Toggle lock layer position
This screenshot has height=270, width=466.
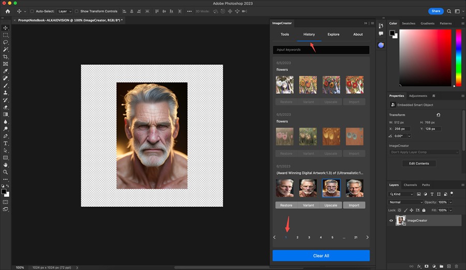[x=411, y=210]
